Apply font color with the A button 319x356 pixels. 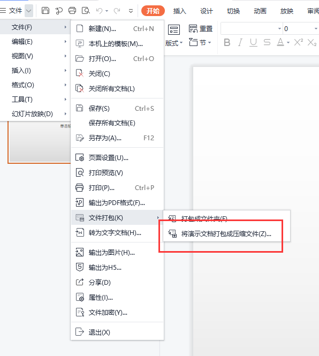[x=280, y=42]
